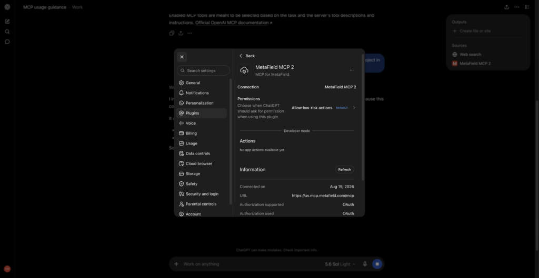
Task: Open MetaField MCP 2 more options menu
Action: tap(352, 70)
